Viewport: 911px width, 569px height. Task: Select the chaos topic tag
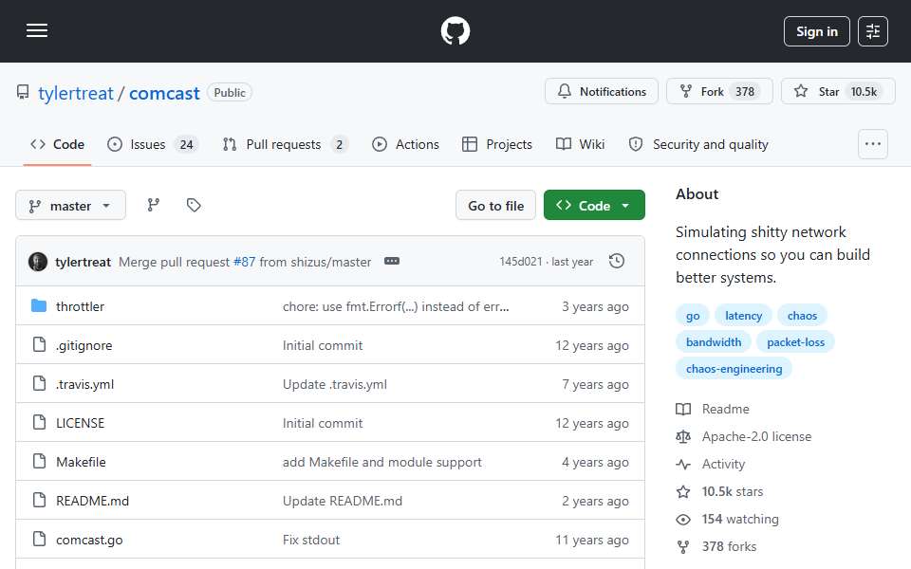coord(802,315)
